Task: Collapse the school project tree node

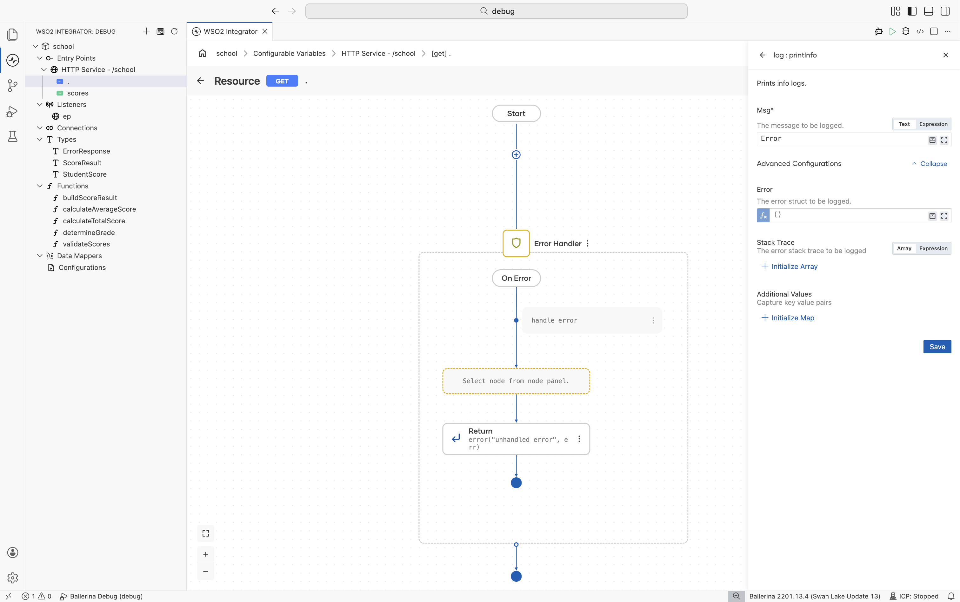Action: (x=36, y=46)
